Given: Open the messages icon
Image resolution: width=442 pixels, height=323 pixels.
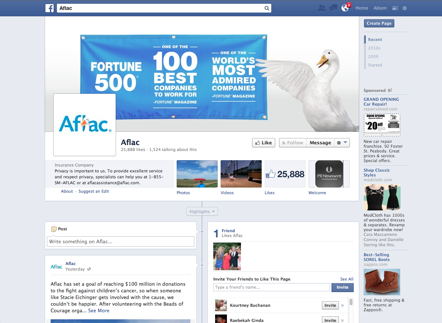Looking at the screenshot, I should pos(333,8).
